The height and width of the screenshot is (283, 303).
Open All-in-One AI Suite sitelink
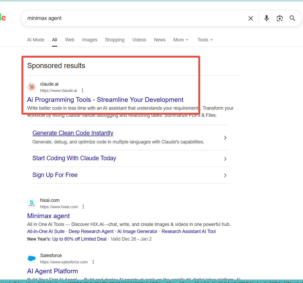[46, 232]
